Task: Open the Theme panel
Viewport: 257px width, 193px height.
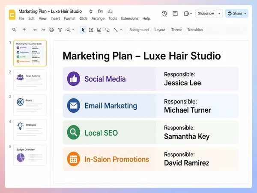Action: click(x=176, y=30)
